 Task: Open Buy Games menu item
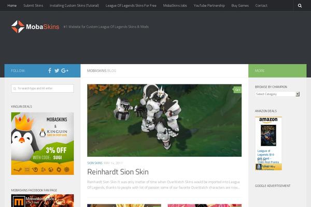click(240, 6)
